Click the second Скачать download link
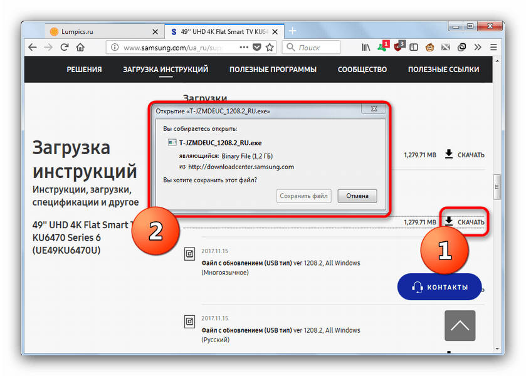Viewport: 526px width, 376px height. tap(465, 222)
